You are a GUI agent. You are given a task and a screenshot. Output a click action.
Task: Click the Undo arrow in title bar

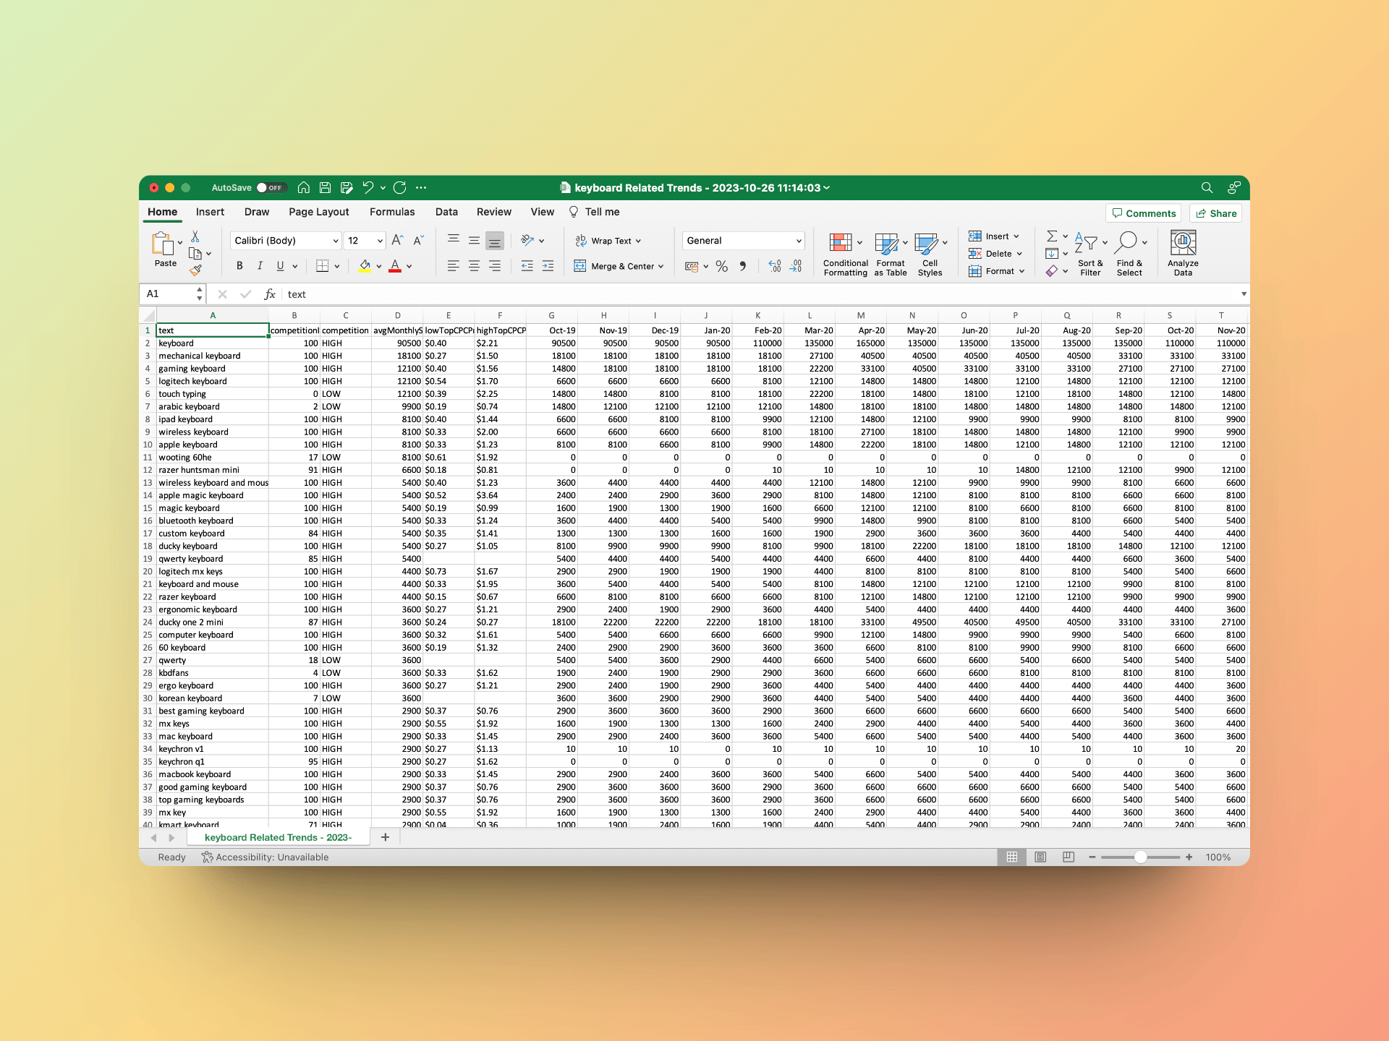(368, 188)
